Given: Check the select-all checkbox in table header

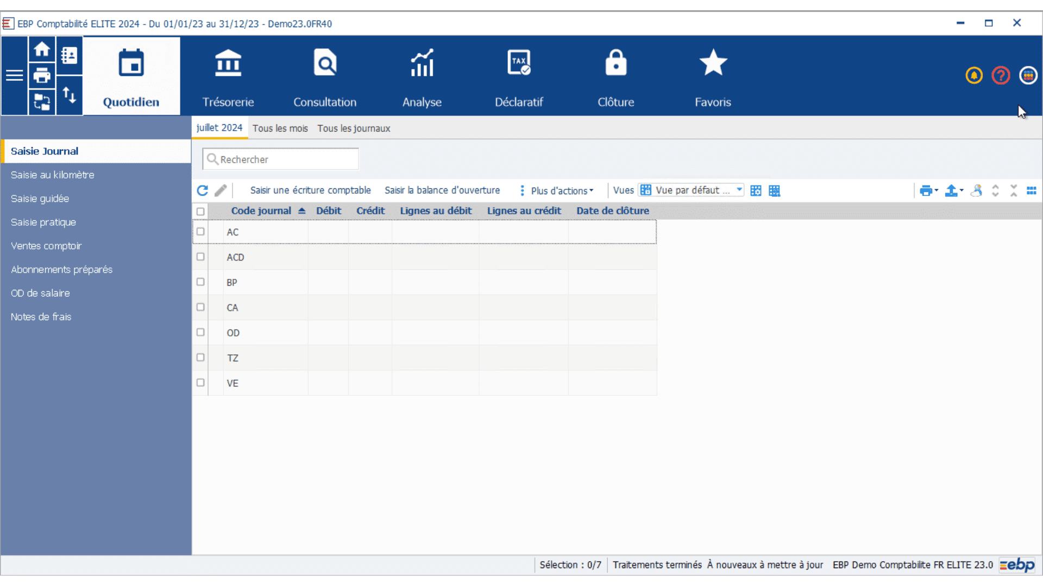Looking at the screenshot, I should click(200, 211).
